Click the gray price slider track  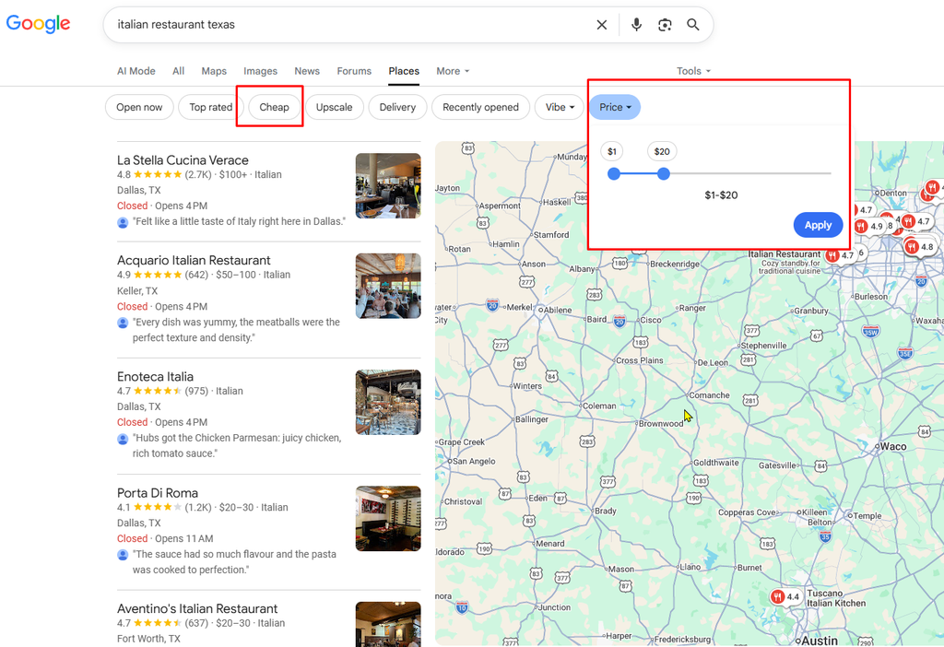[750, 174]
